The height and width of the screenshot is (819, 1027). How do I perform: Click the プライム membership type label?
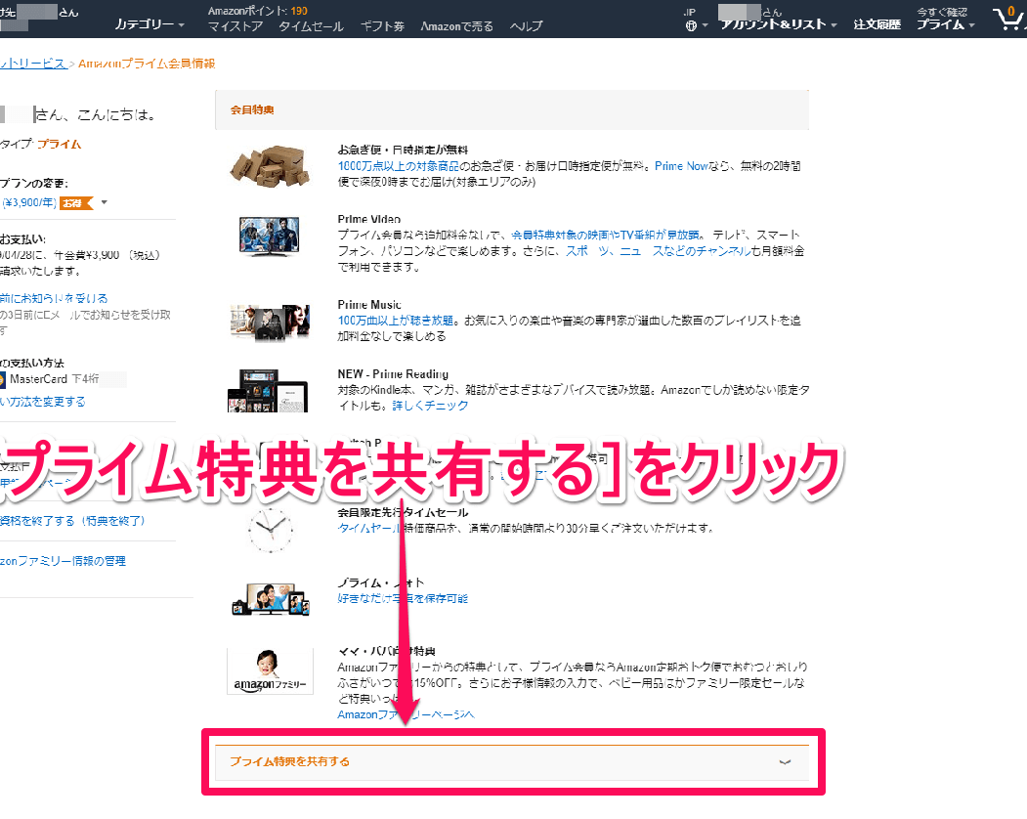click(59, 144)
